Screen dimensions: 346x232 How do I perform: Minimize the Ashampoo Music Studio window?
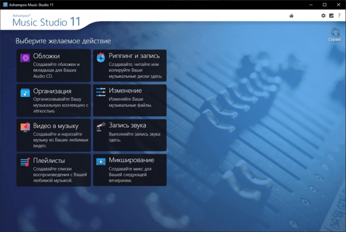click(311, 4)
